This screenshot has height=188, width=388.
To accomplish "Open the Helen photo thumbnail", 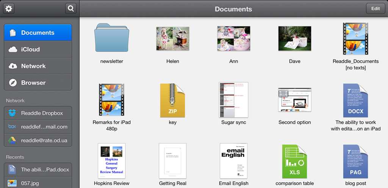I will (x=173, y=39).
